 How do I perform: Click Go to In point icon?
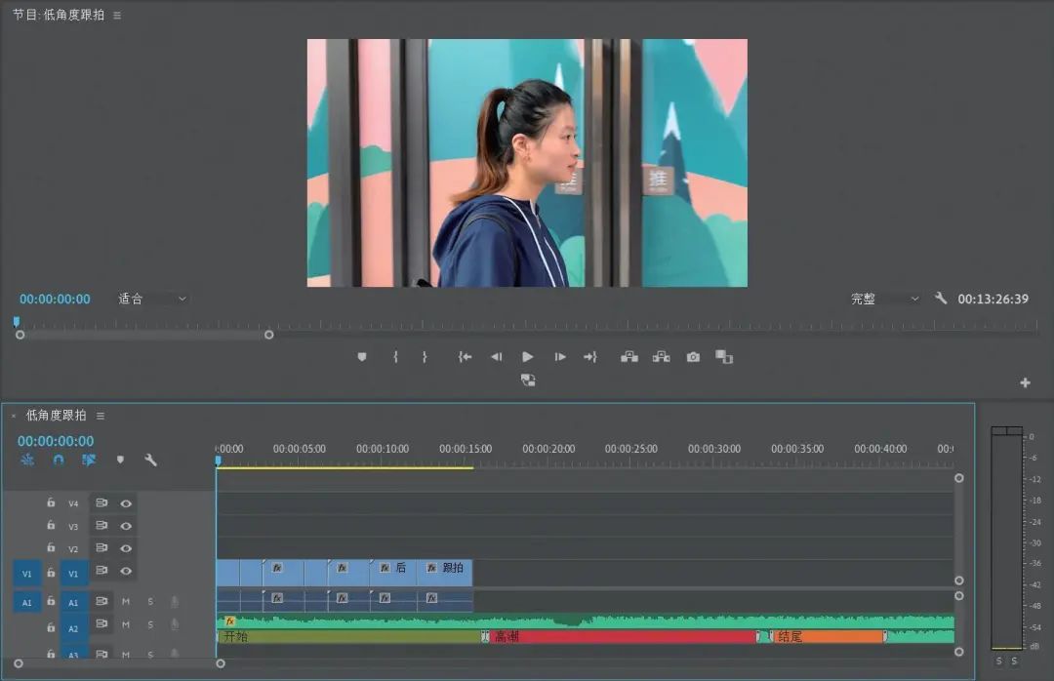[465, 357]
